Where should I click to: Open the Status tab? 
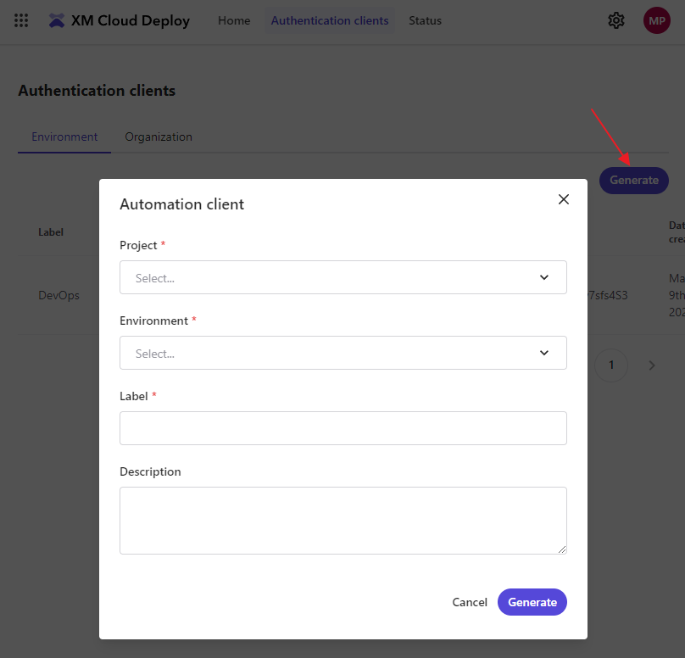[425, 20]
